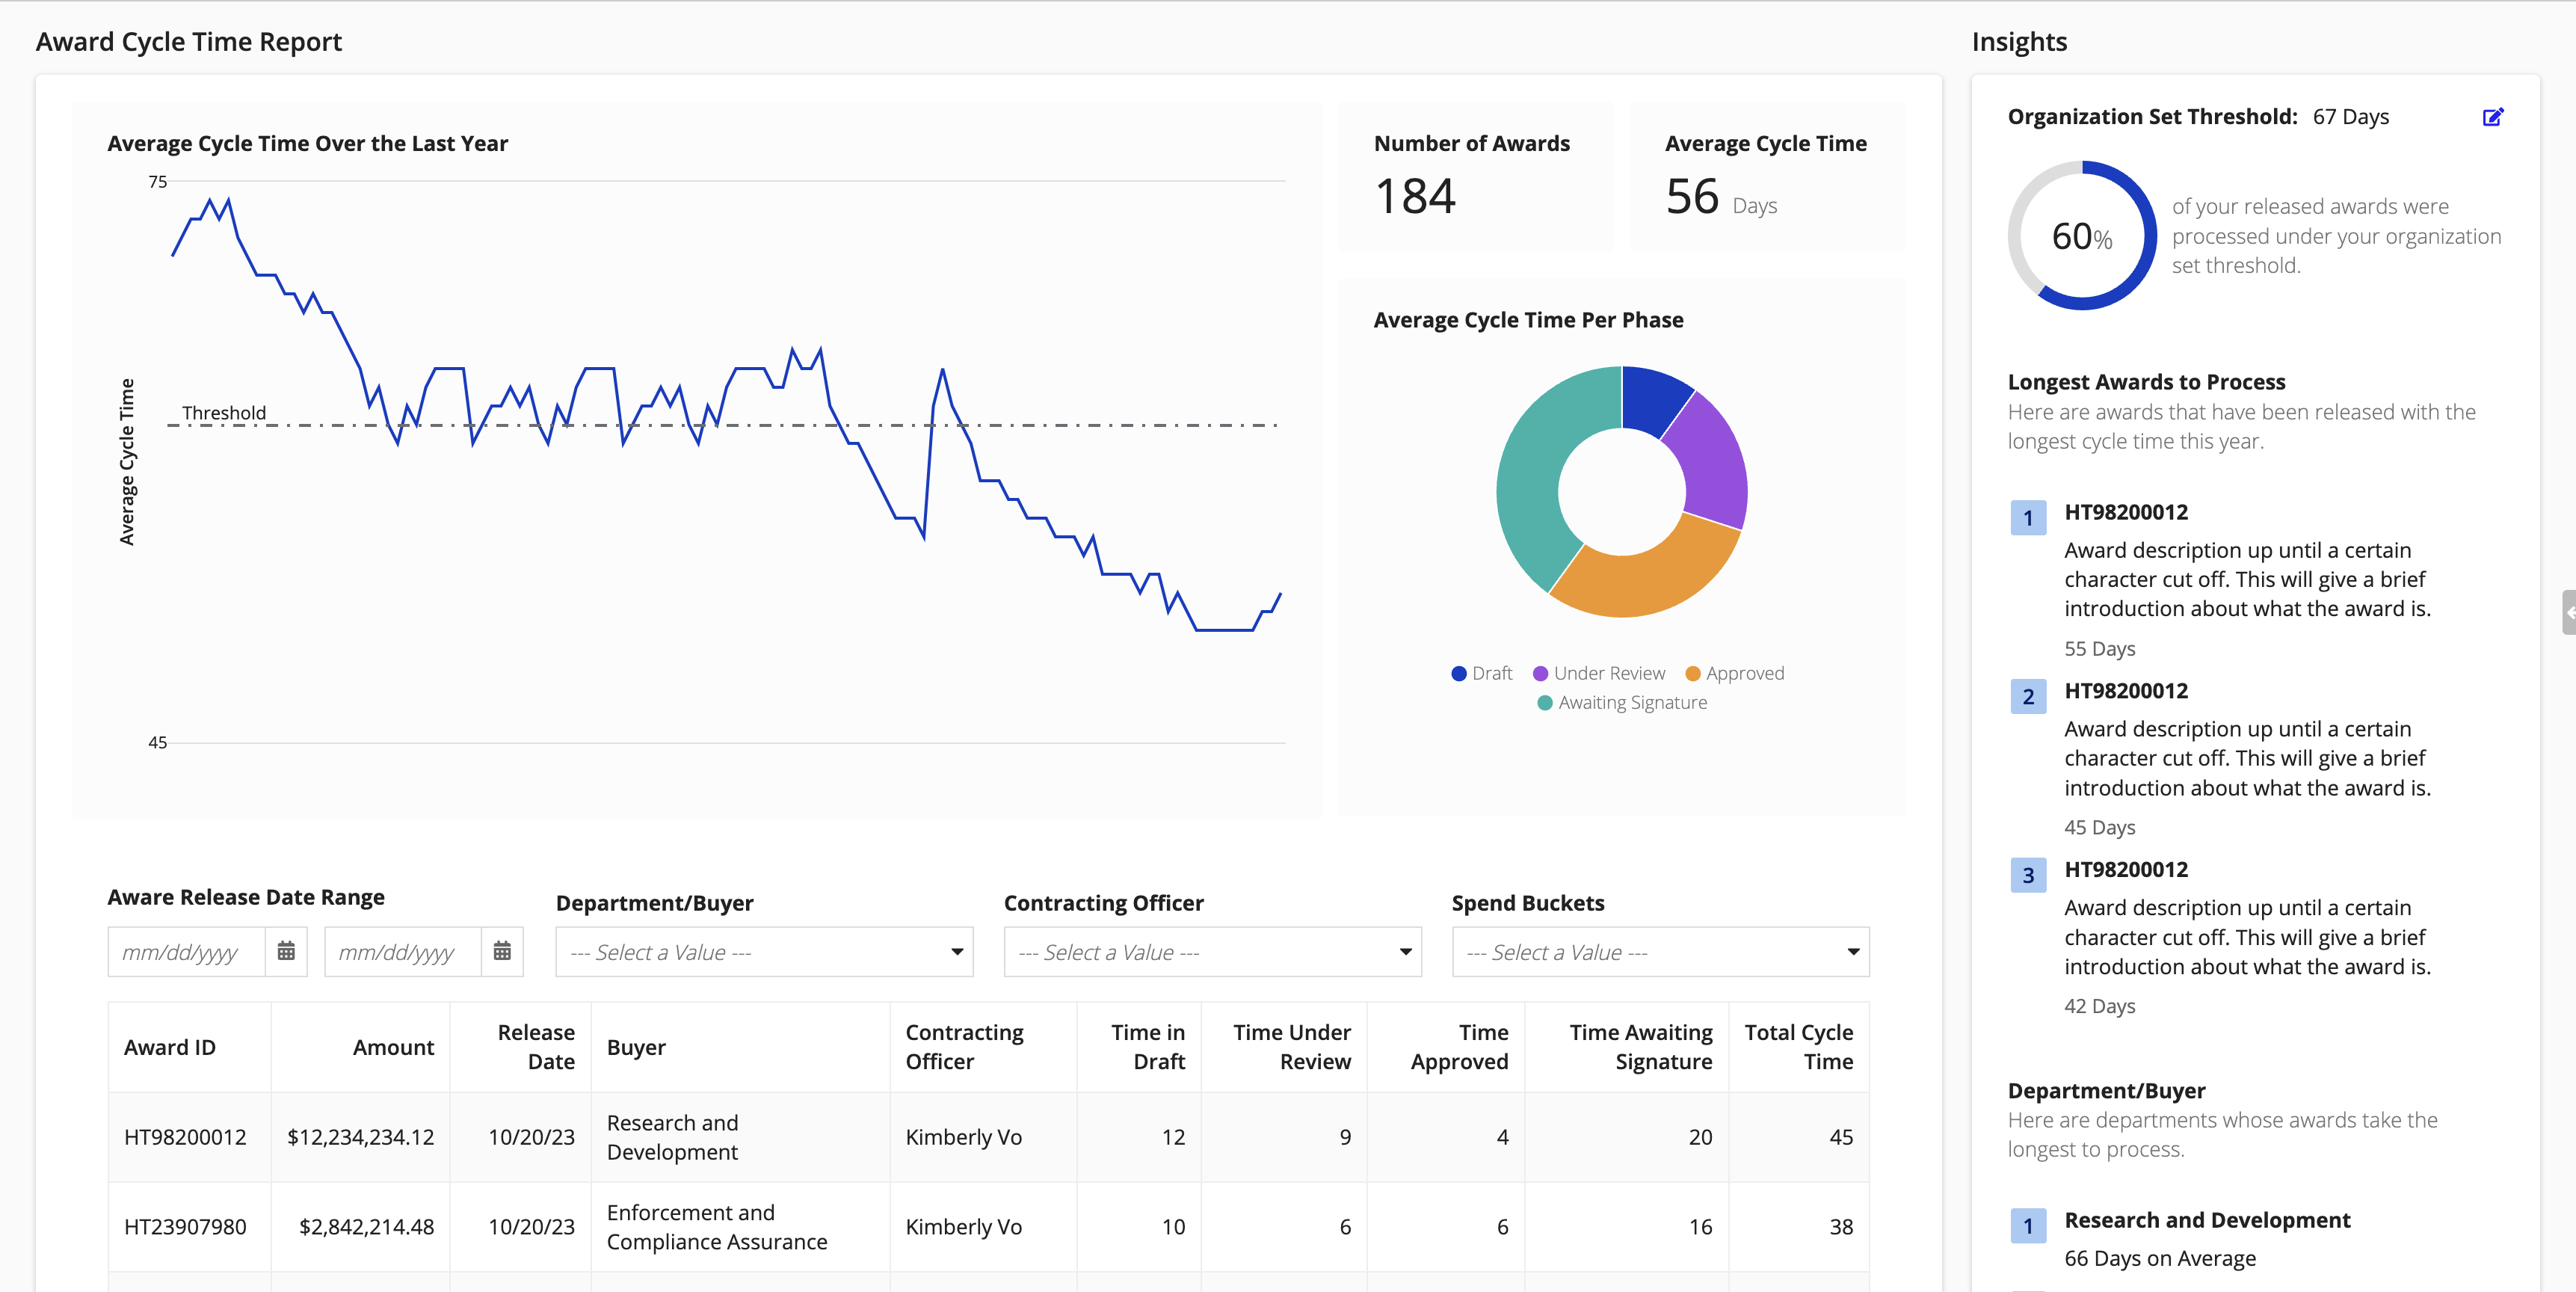The width and height of the screenshot is (2576, 1292).
Task: Focus the start release date field
Action: (x=186, y=952)
